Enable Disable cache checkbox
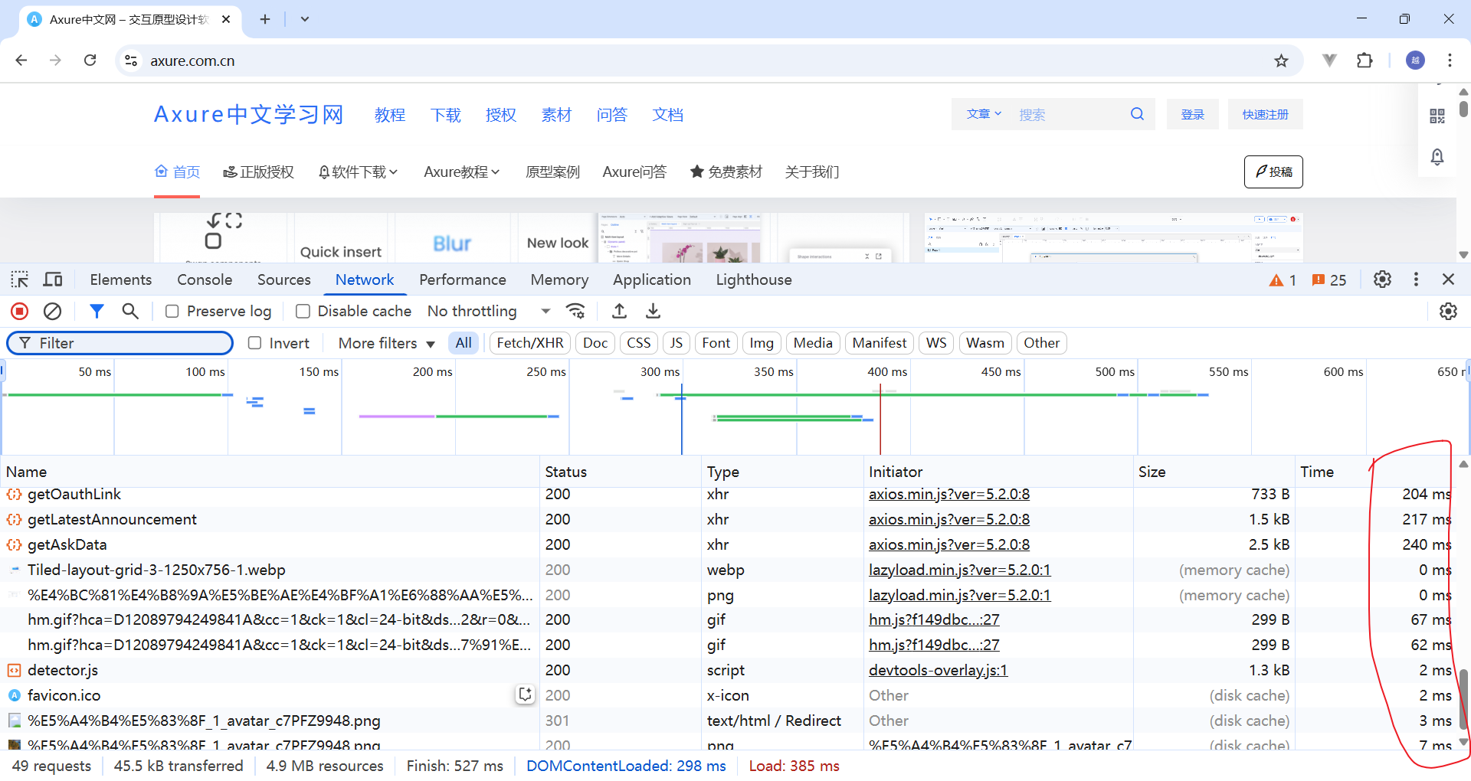This screenshot has width=1471, height=781. [303, 311]
